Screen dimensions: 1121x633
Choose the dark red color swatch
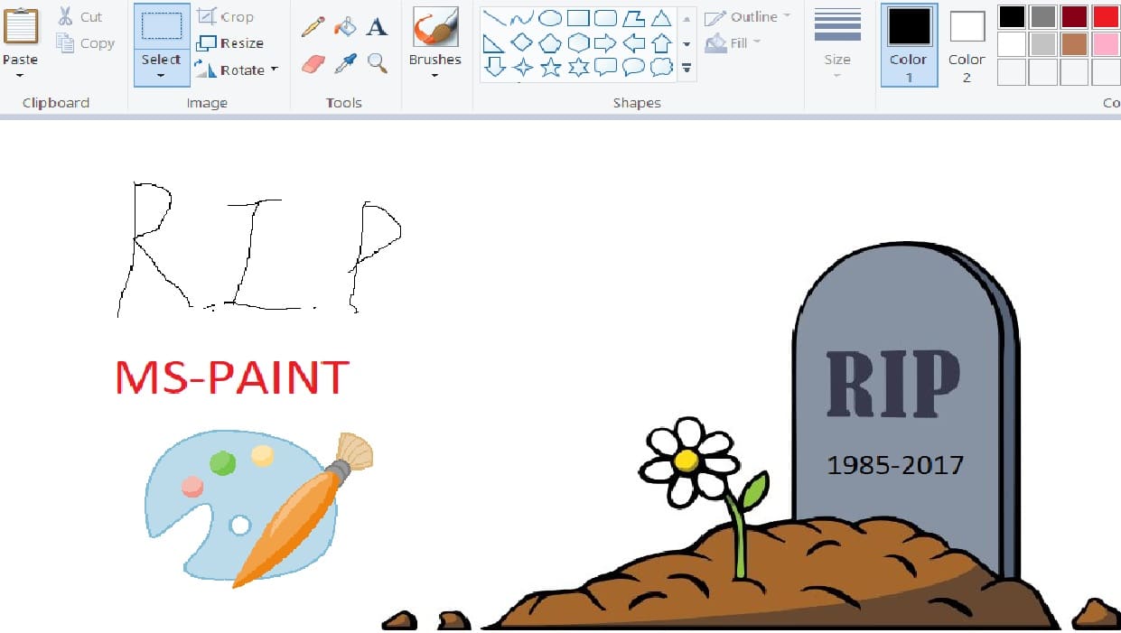(x=1074, y=16)
